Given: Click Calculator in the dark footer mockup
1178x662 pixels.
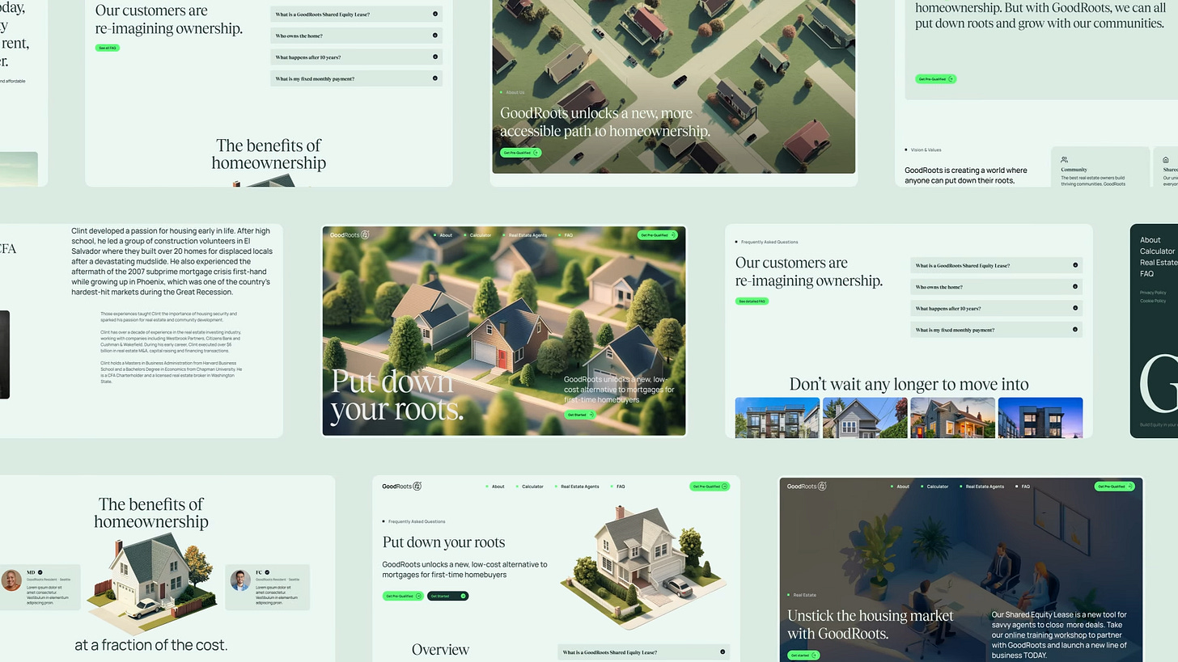Looking at the screenshot, I should click(x=1158, y=251).
